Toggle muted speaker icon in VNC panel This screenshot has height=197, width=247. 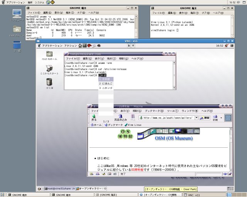227,45
